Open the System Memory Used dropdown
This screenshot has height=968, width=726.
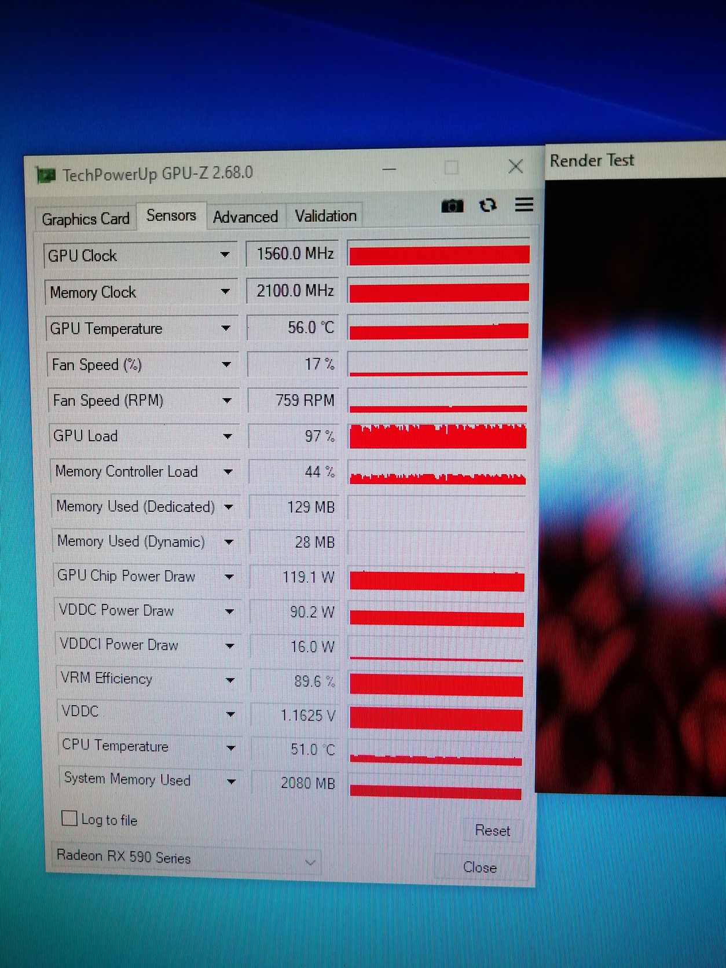pos(232,782)
